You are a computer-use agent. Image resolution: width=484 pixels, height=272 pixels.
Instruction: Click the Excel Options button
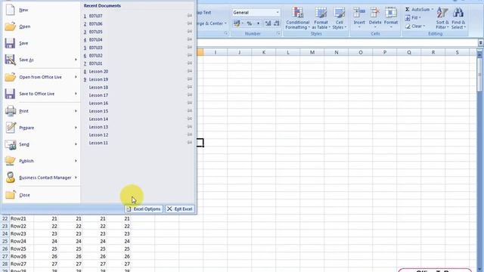pyautogui.click(x=144, y=209)
